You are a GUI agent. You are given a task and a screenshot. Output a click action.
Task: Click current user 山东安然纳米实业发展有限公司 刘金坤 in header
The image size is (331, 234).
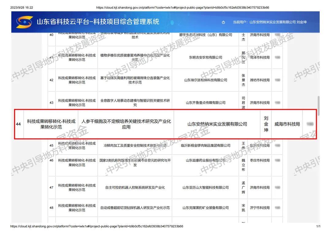[x=270, y=22]
